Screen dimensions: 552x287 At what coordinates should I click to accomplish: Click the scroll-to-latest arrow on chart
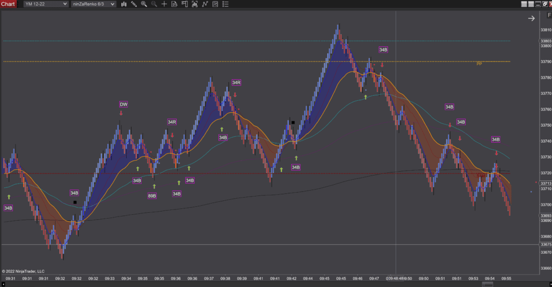[x=531, y=18]
